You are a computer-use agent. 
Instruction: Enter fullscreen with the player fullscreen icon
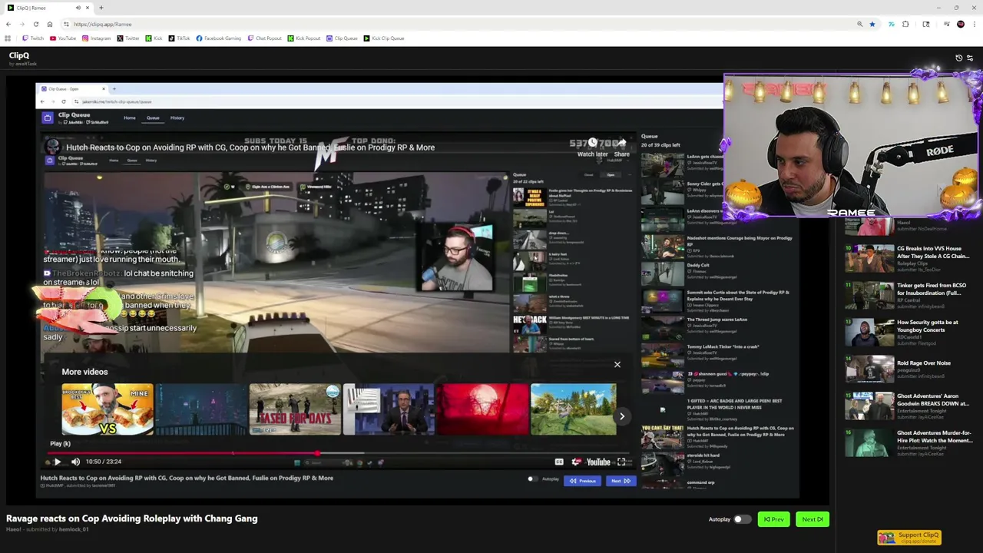coord(621,462)
